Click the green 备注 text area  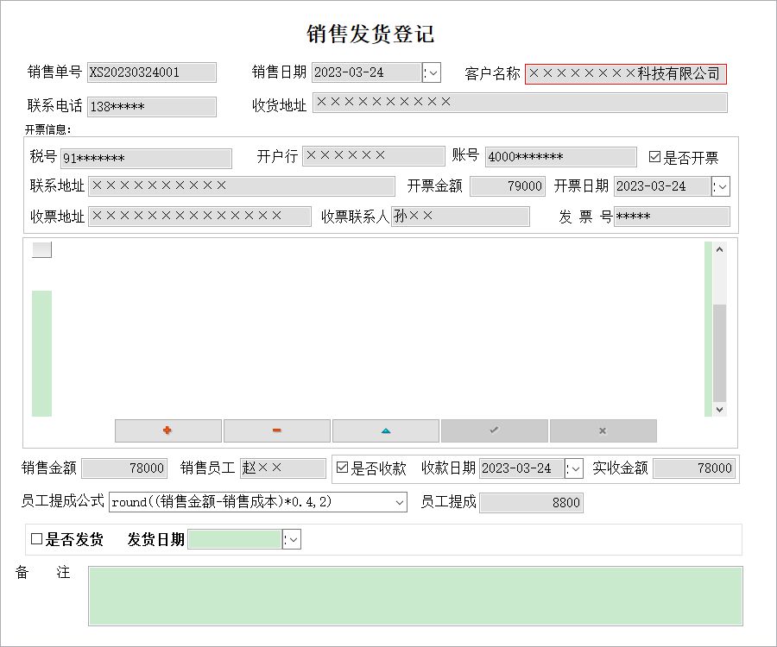[415, 596]
